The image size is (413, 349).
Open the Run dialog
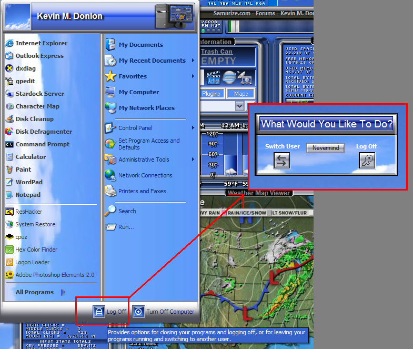tap(120, 227)
